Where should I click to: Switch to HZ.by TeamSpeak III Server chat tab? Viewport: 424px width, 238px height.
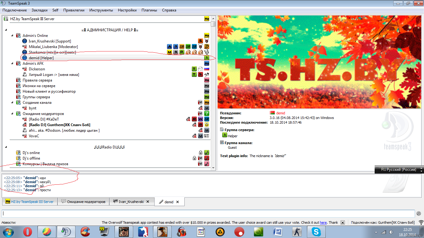point(29,201)
